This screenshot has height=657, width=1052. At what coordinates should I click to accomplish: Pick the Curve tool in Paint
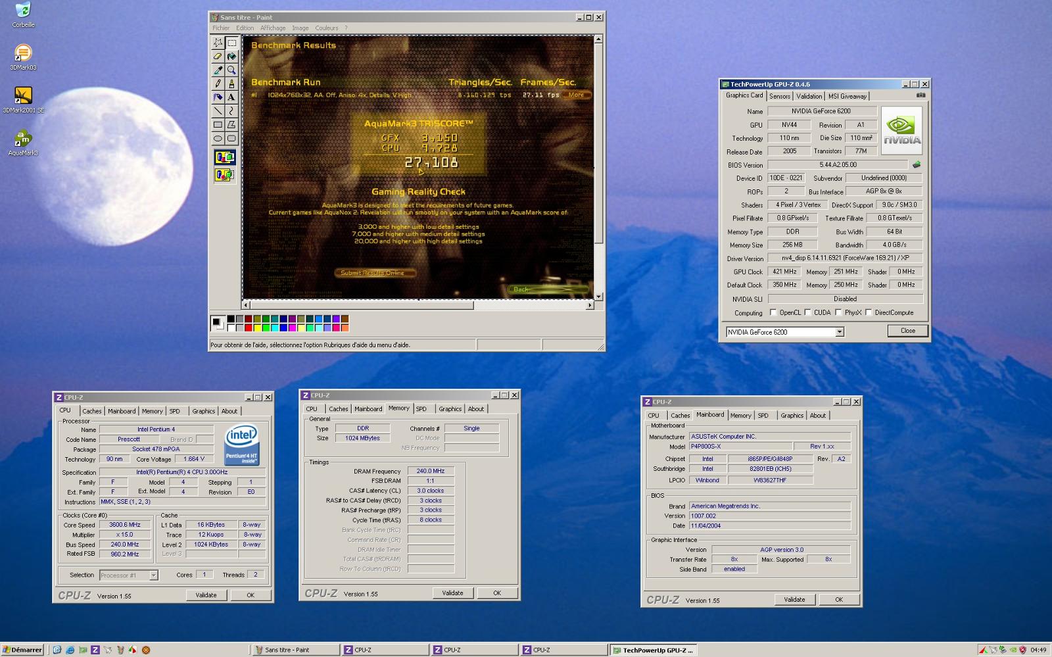[x=231, y=111]
